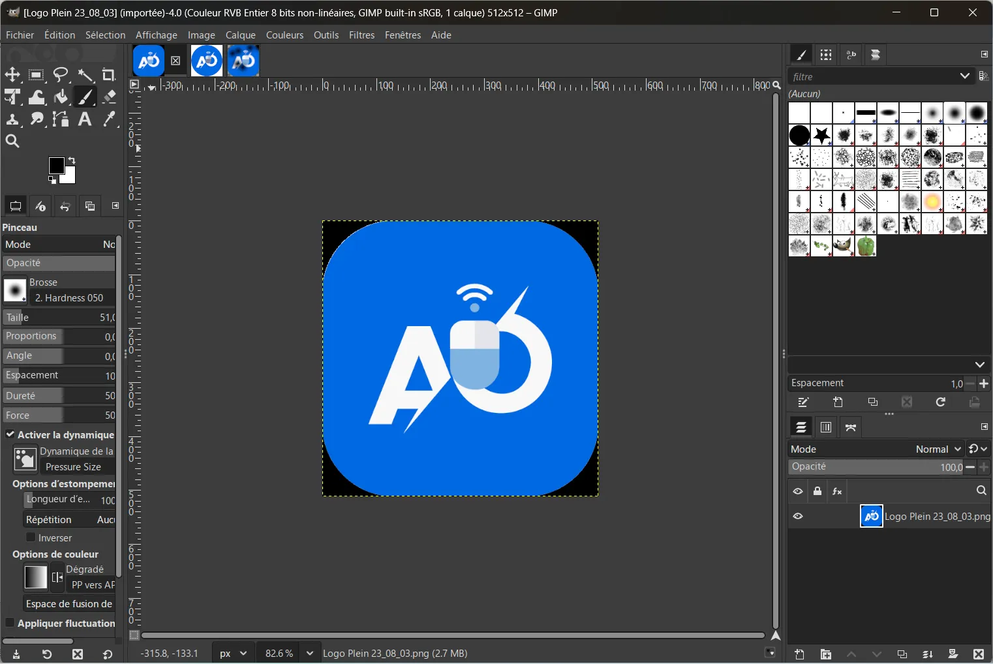Screen dimensions: 993x664
Task: Open the px unit dropdown in status bar
Action: coord(234,653)
